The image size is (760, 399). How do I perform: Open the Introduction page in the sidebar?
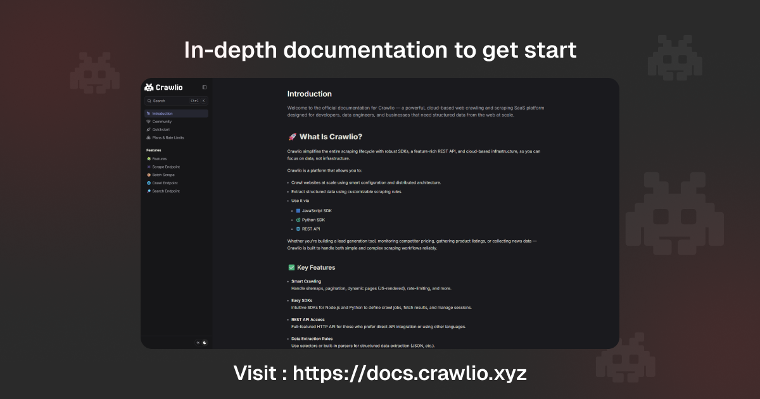point(176,113)
